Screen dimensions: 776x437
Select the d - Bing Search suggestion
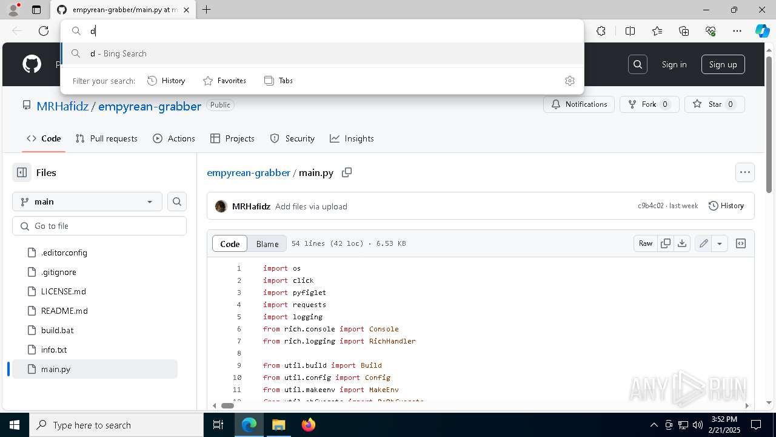pyautogui.click(x=323, y=53)
